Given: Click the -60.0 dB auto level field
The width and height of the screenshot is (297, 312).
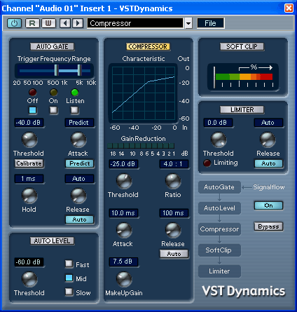Looking at the screenshot, I should pyautogui.click(x=29, y=262).
